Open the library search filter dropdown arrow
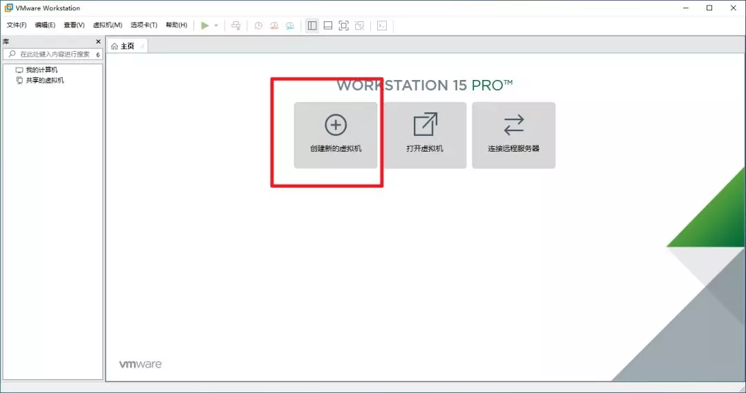This screenshot has width=746, height=393. (x=97, y=54)
